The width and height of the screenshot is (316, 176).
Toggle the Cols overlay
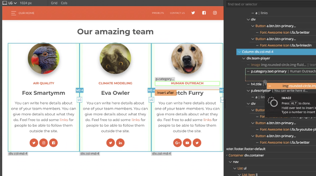(x=64, y=3)
